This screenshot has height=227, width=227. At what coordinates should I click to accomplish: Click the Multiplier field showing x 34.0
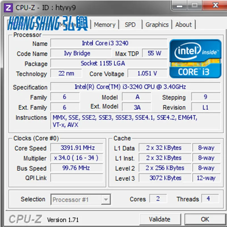(x=76, y=158)
